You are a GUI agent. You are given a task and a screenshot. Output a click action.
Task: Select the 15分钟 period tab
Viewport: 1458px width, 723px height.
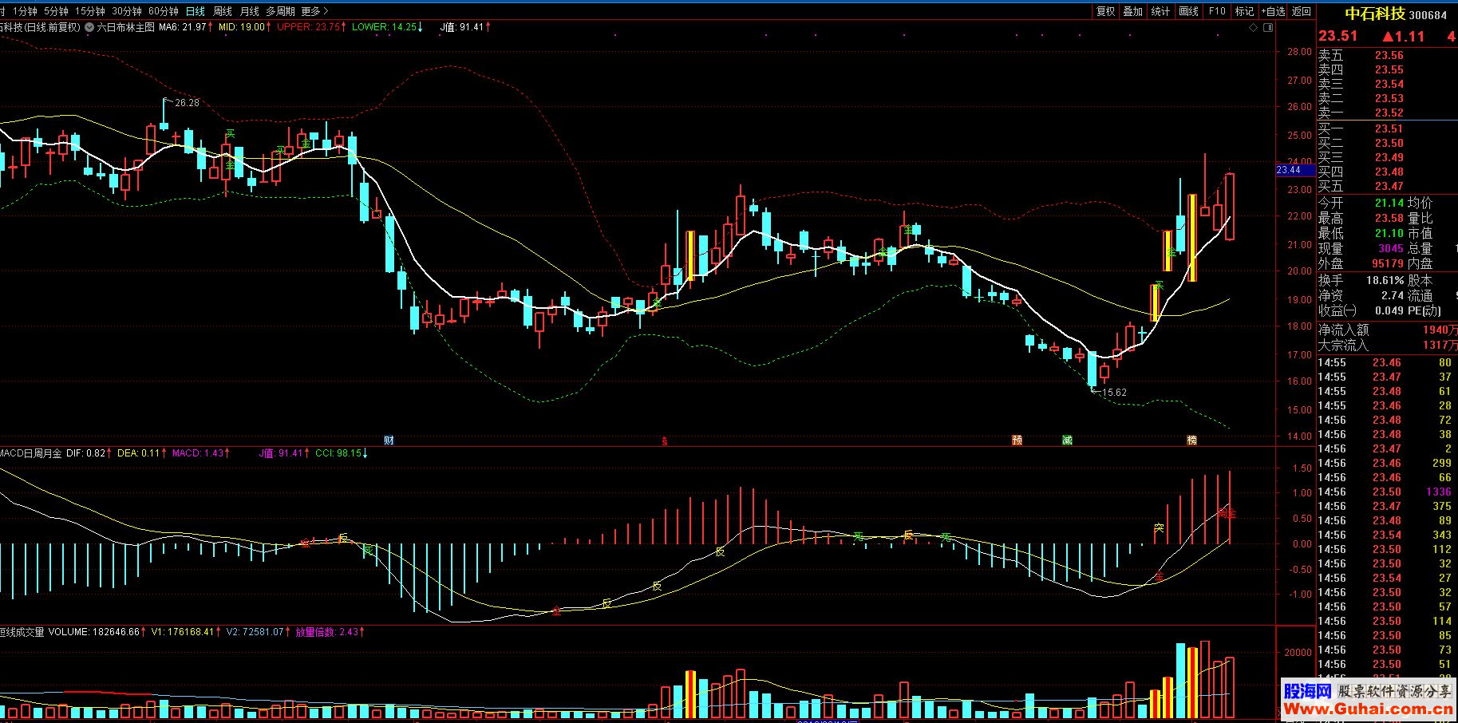click(x=89, y=11)
